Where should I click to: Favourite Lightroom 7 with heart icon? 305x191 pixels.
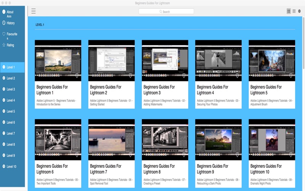[130, 155]
